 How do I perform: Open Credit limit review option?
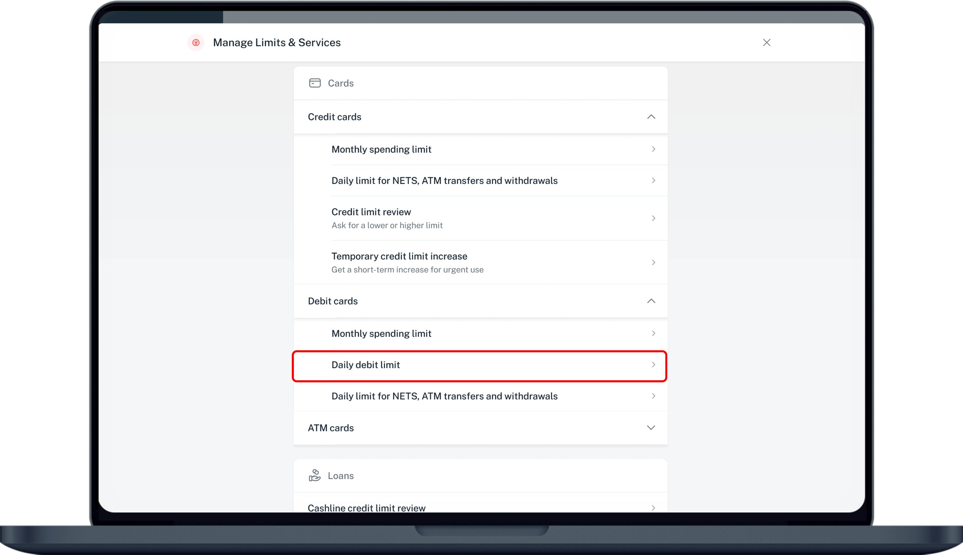(x=371, y=212)
